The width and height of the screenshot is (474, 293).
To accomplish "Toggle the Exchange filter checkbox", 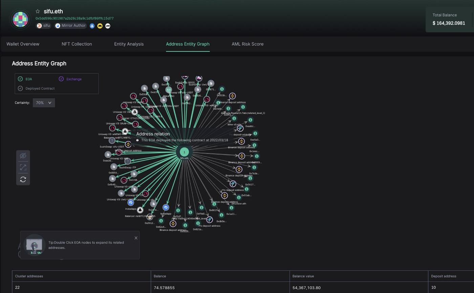I will (61, 79).
